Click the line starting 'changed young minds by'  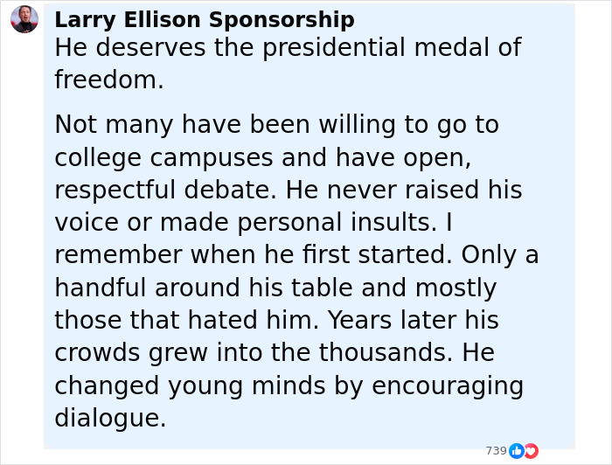[x=289, y=385]
